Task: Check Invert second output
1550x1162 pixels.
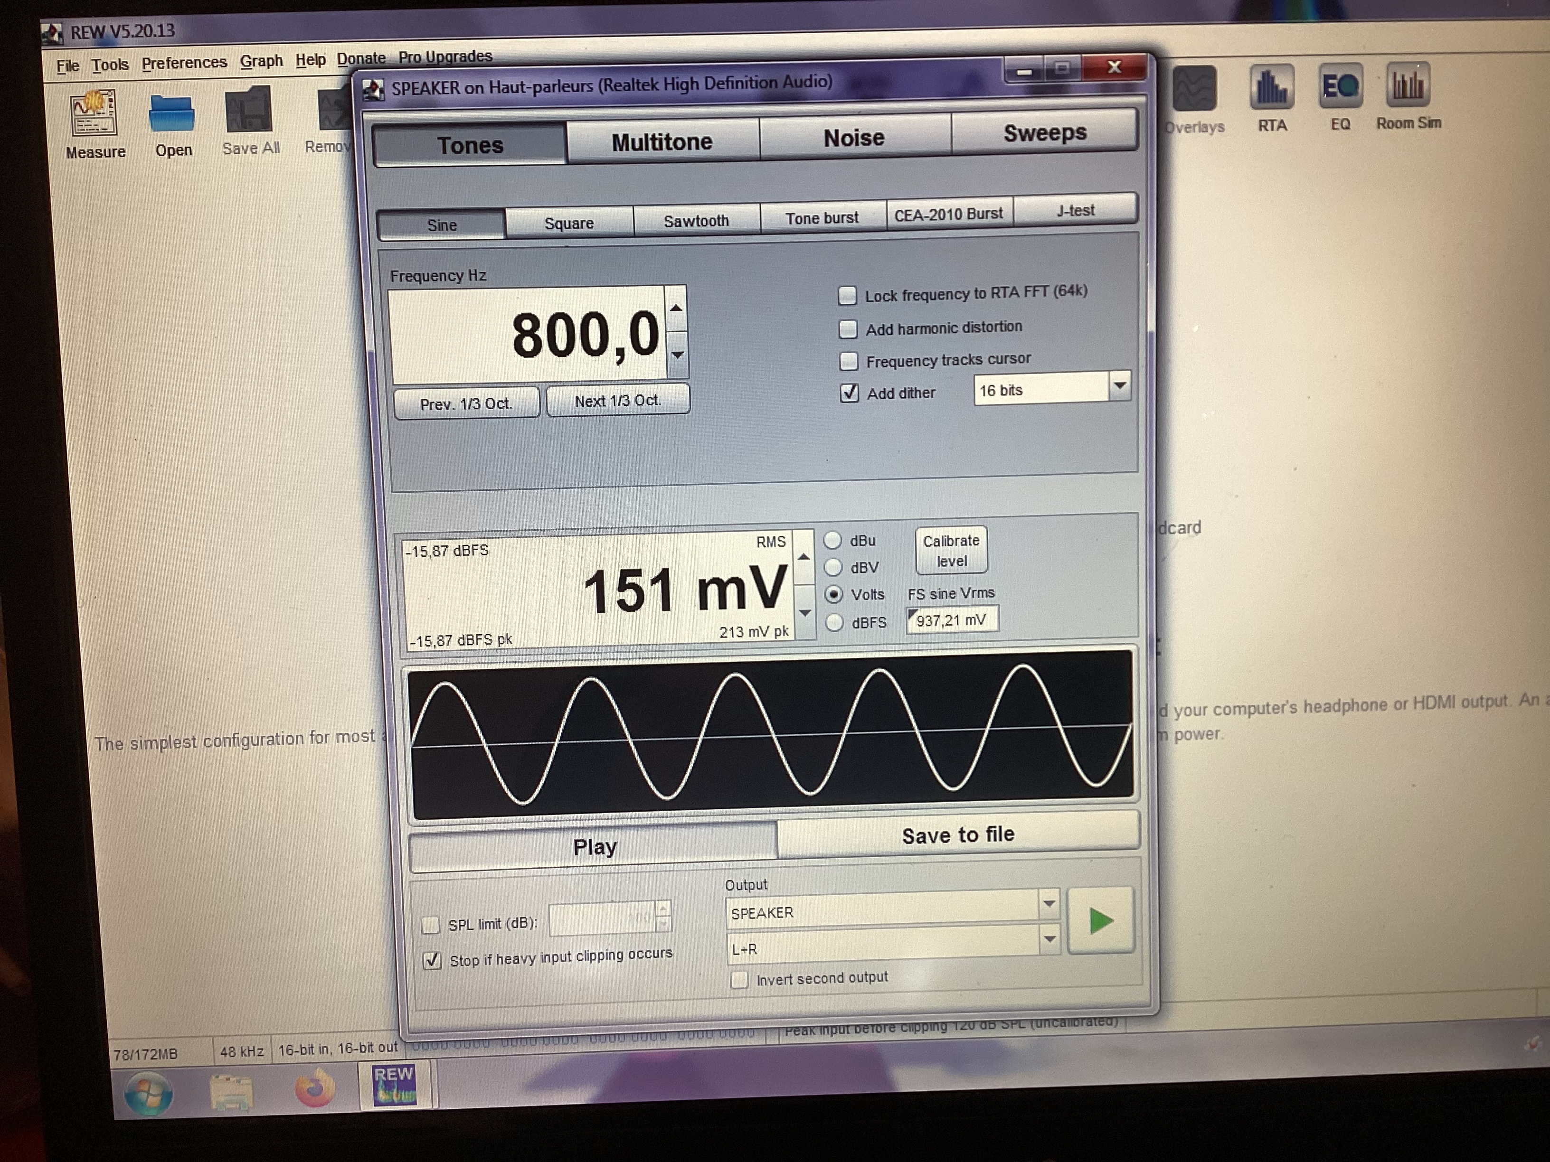Action: tap(739, 979)
